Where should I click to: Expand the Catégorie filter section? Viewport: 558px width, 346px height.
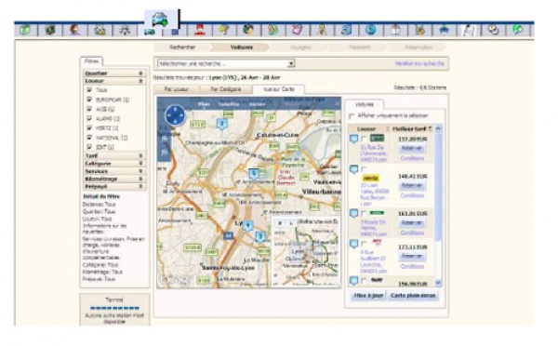[114, 164]
